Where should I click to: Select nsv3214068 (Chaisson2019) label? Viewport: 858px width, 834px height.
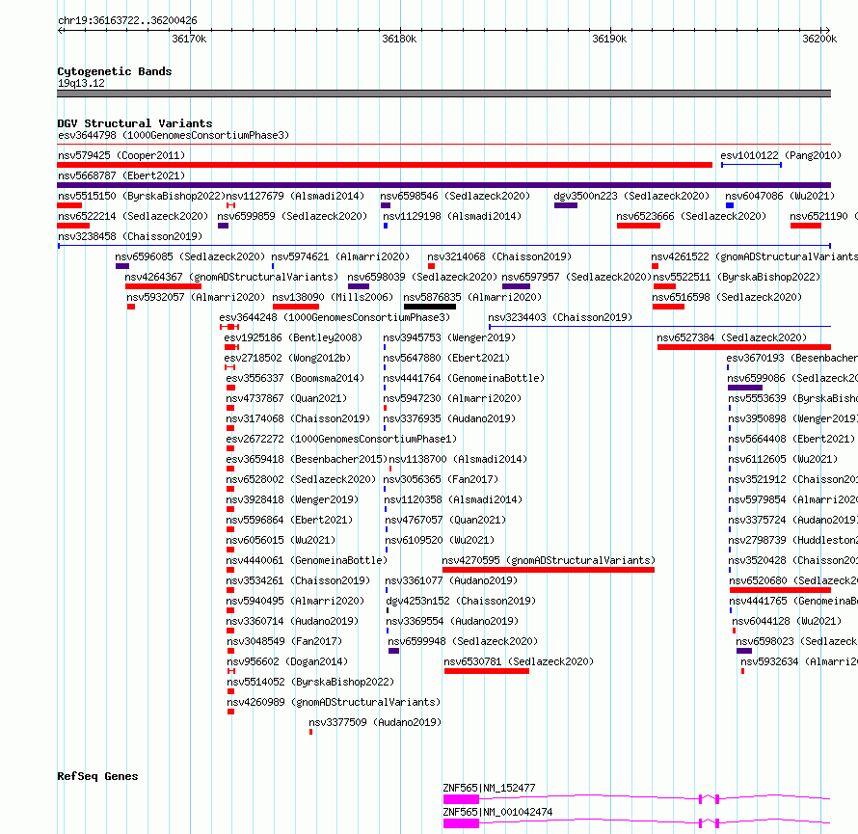[x=499, y=256]
